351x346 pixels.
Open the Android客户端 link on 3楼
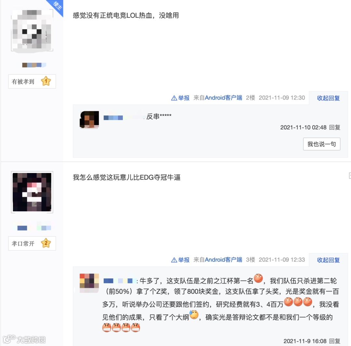tap(223, 260)
